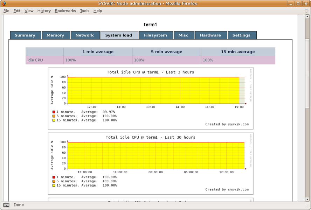The height and width of the screenshot is (210, 311).
Task: Switch to the Summary tab
Action: 26,35
